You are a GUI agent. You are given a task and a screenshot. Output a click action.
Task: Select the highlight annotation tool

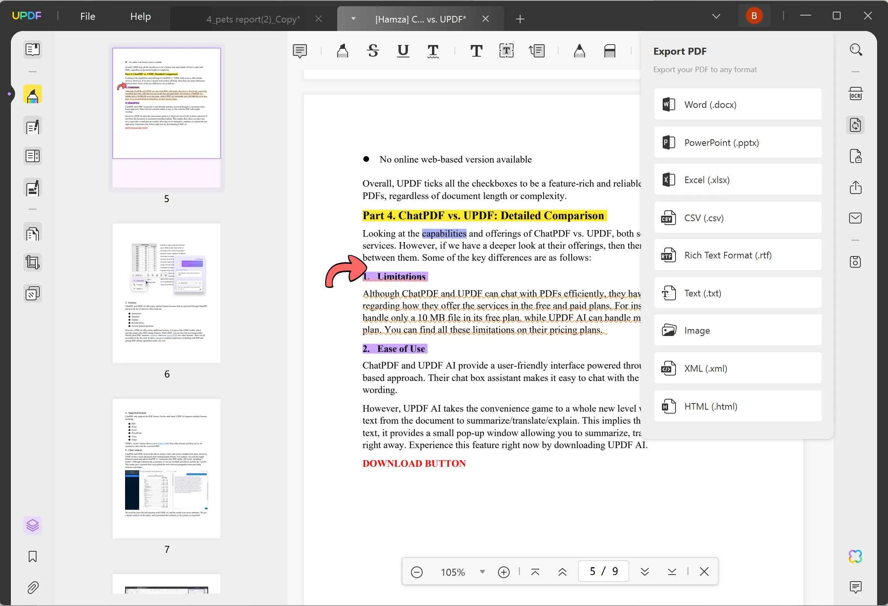[342, 50]
